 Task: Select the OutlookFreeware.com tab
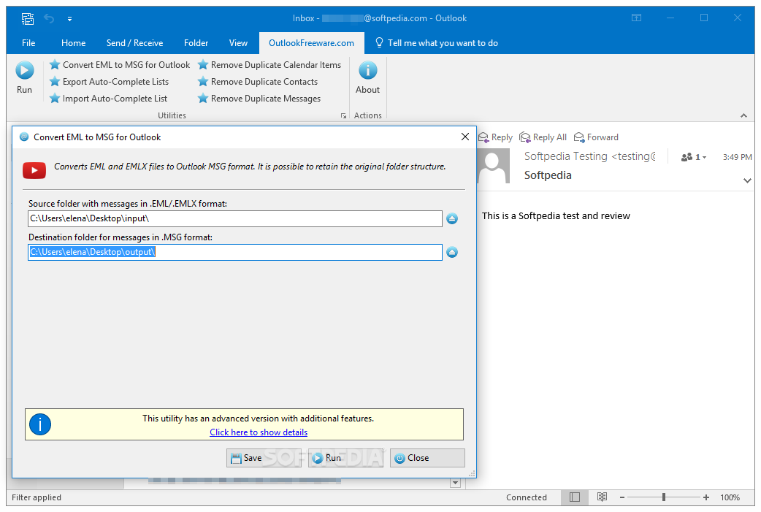tap(312, 43)
